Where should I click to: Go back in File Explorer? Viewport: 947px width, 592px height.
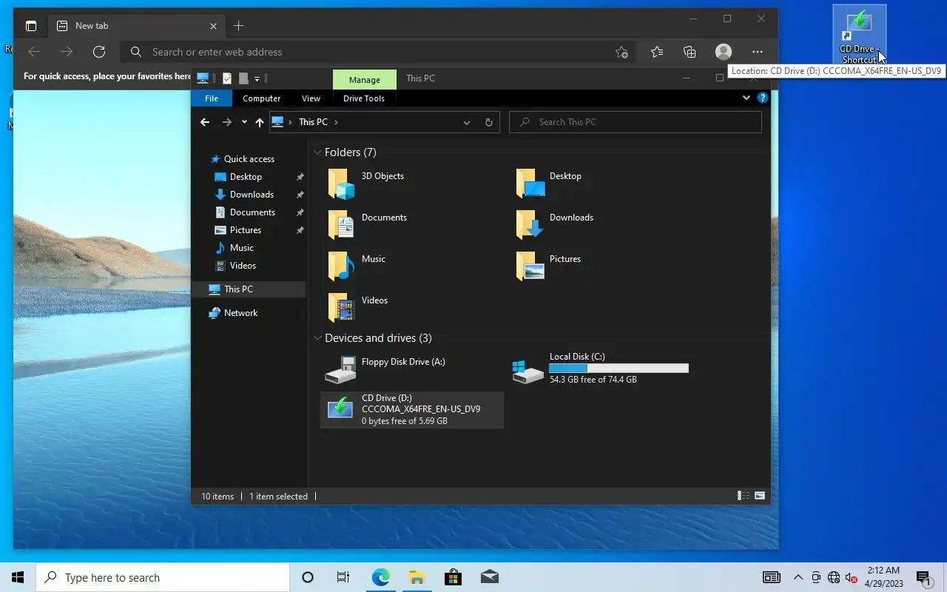(205, 122)
